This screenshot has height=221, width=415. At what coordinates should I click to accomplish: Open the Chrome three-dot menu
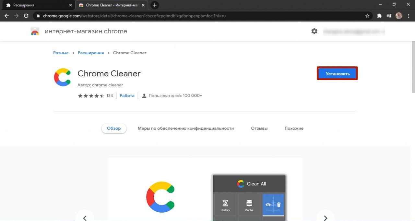[409, 16]
